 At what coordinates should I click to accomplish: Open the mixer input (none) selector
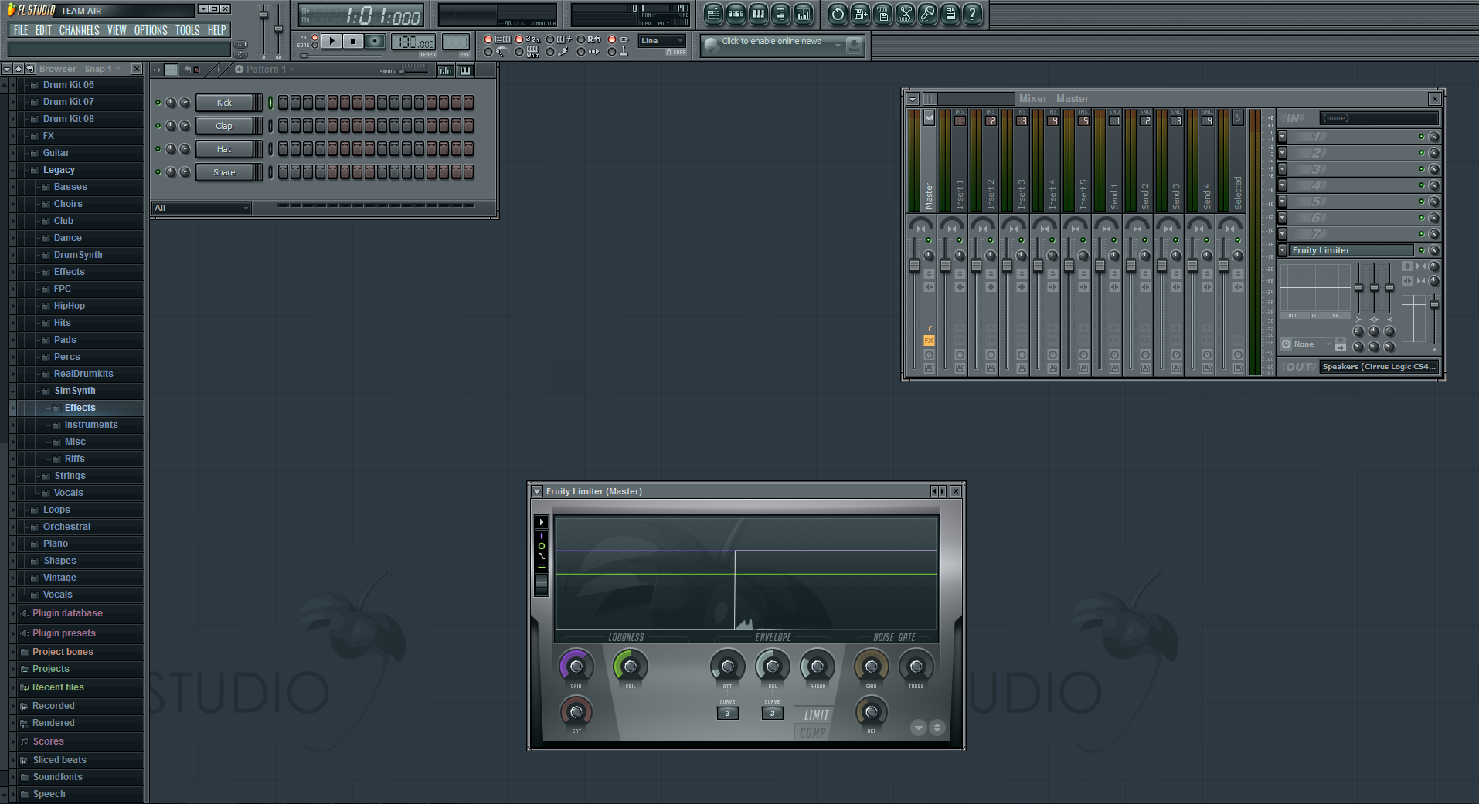(1379, 118)
